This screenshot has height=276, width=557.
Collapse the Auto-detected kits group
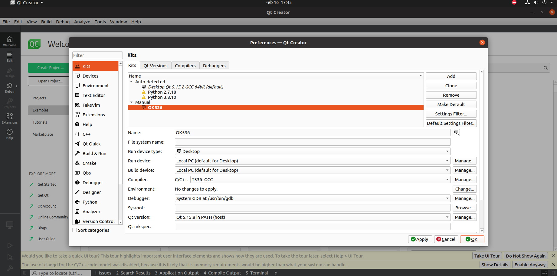point(131,82)
